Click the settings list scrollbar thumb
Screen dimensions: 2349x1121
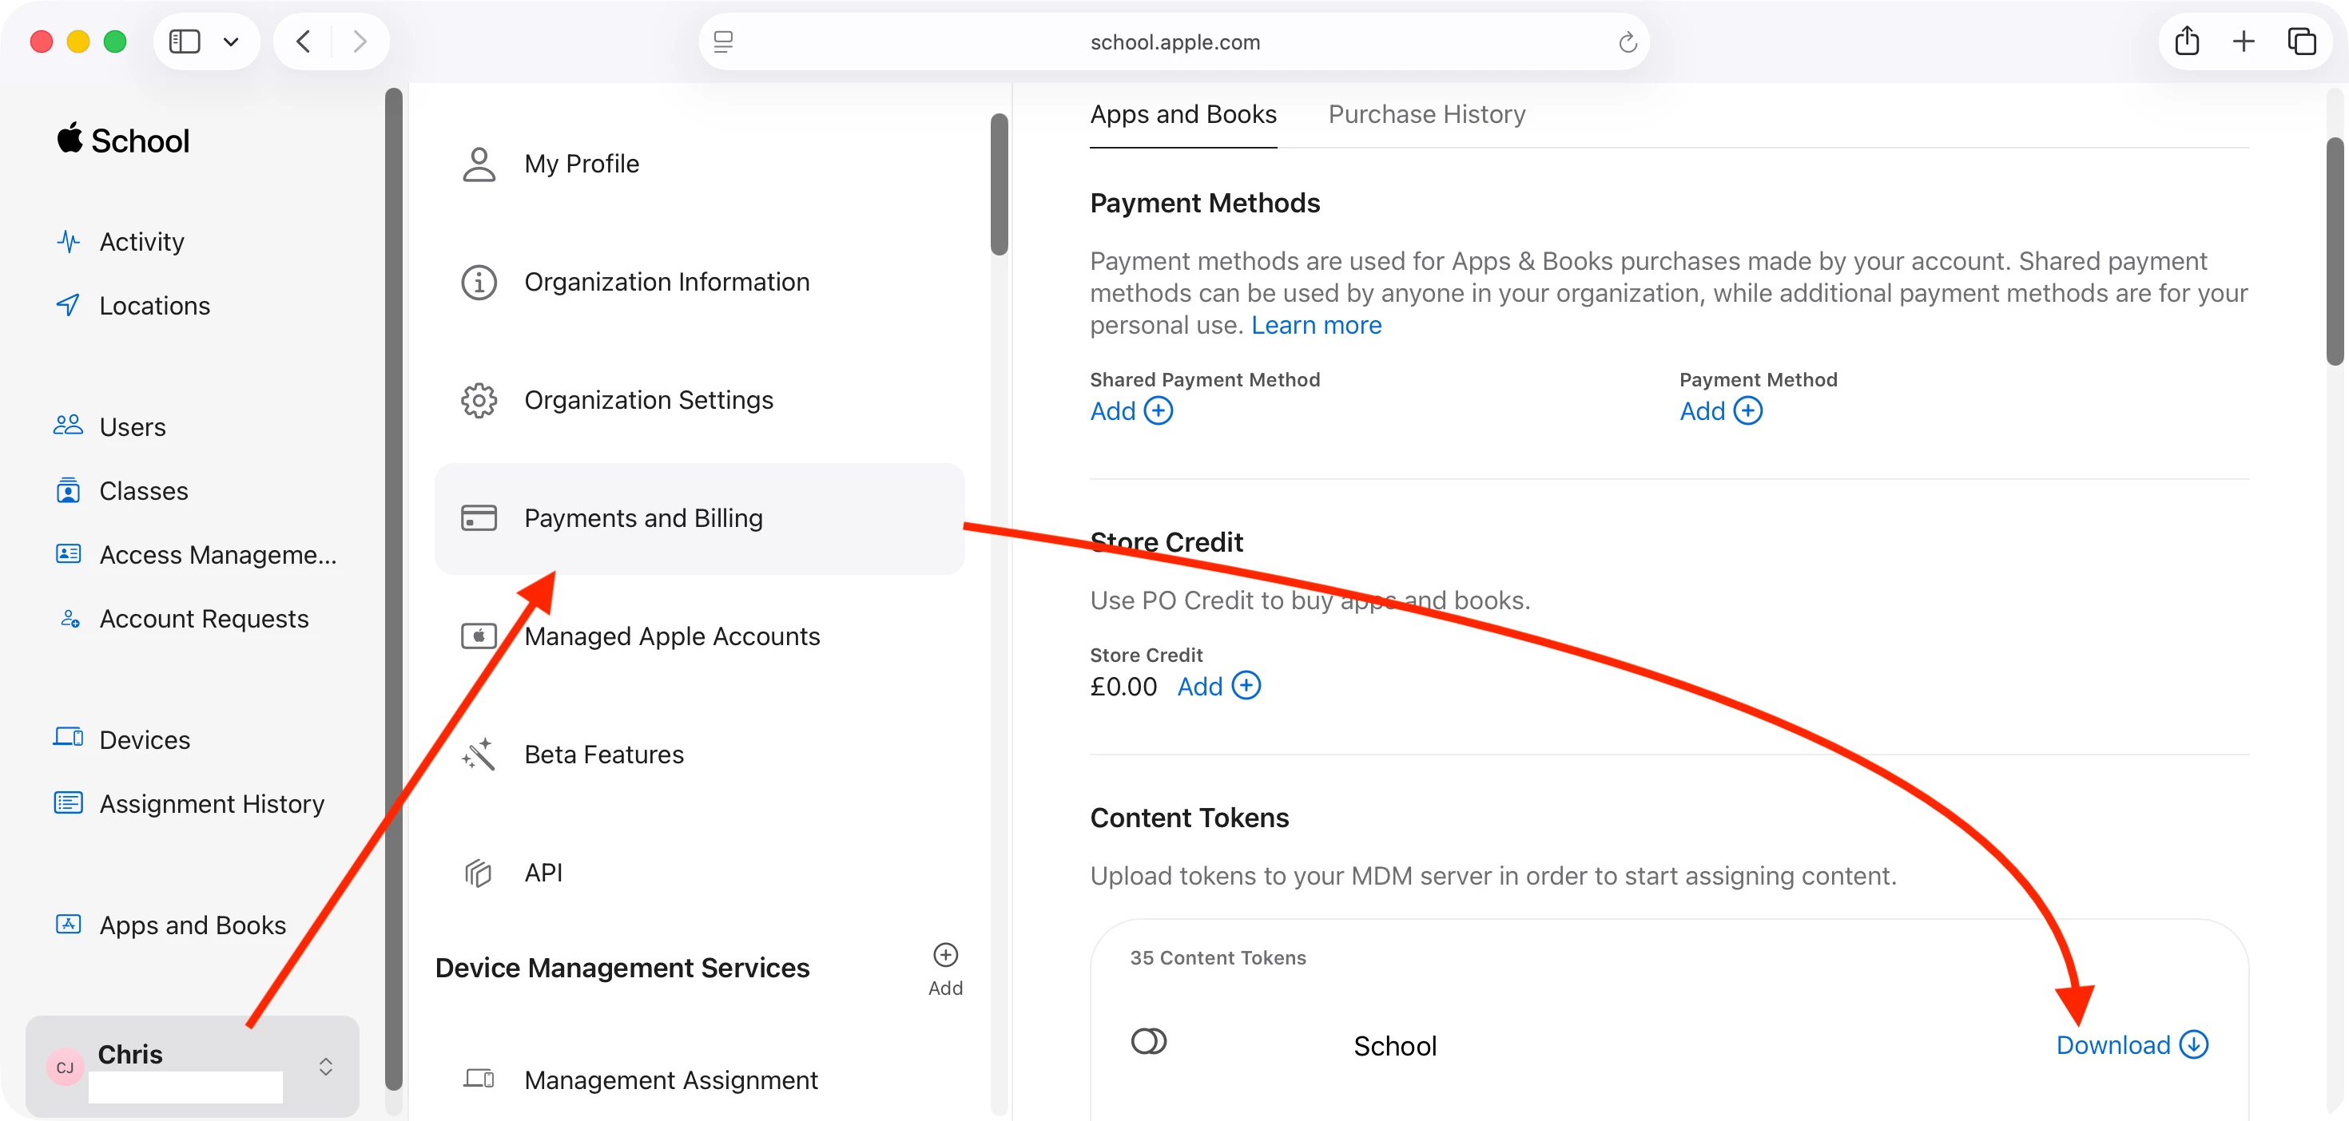[x=1000, y=184]
